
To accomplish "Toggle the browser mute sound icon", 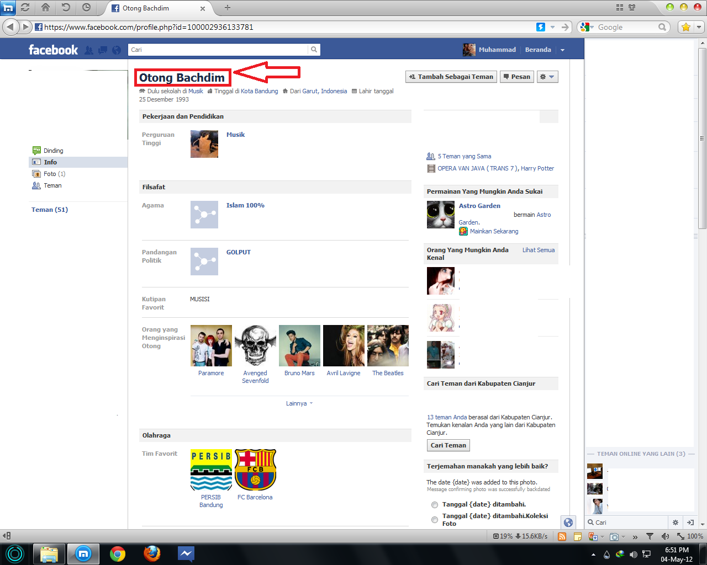I will pyautogui.click(x=665, y=536).
